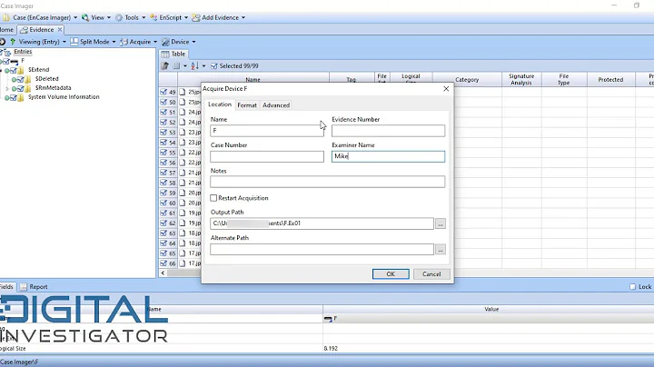Click file icon in row 52

183,122
